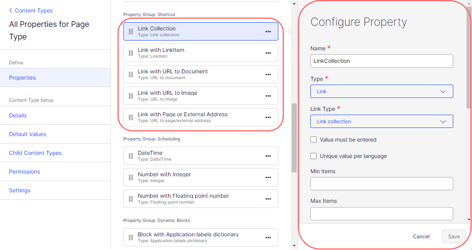
Task: Select the Link with LinkItem property row
Action: (x=201, y=53)
